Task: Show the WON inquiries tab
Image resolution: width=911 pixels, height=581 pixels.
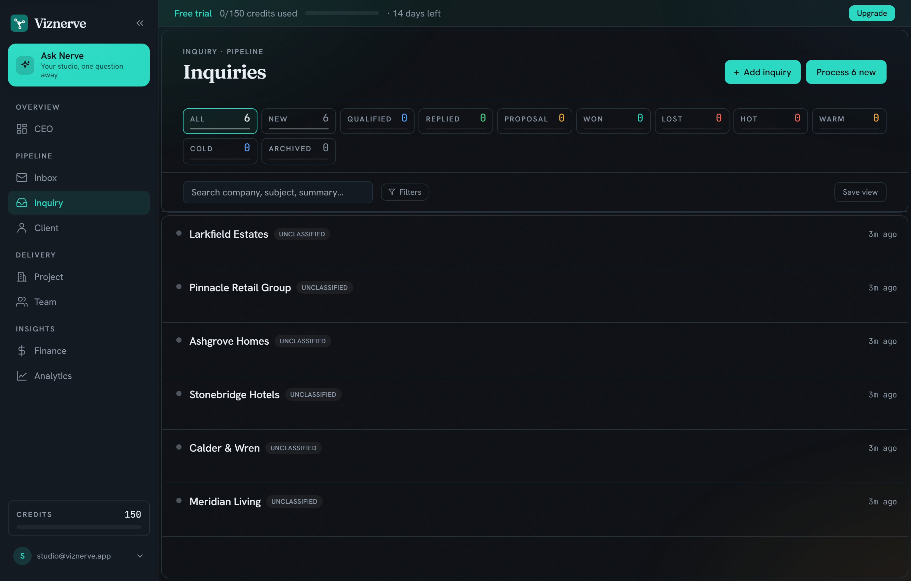Action: [613, 121]
